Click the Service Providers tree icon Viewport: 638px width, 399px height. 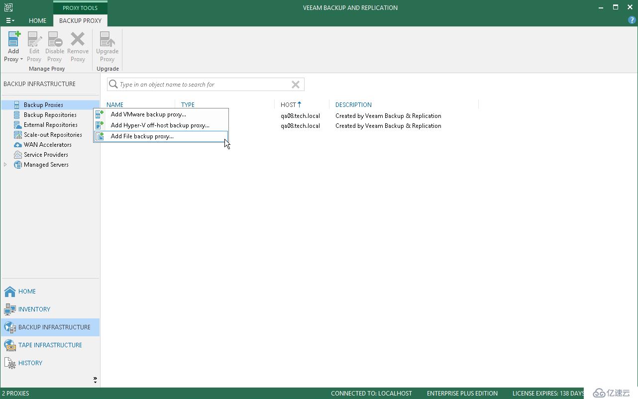coord(17,155)
